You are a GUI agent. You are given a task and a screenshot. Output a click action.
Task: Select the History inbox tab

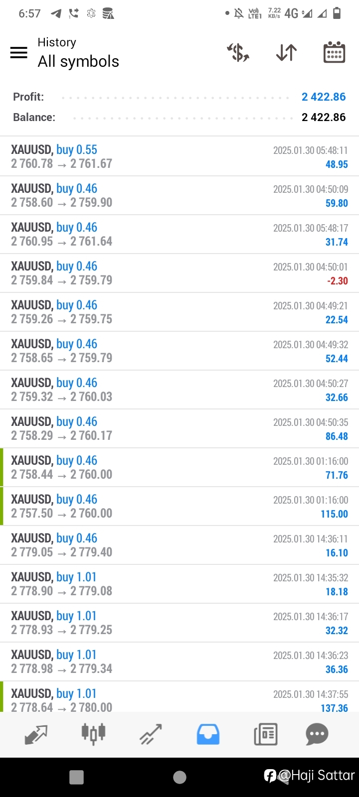pyautogui.click(x=208, y=734)
